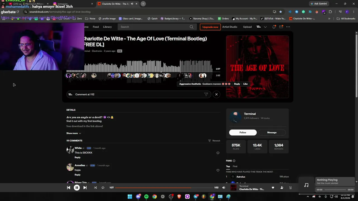358x201 pixels.
Task: Like Aggressive Aesthetic's waveform comment
Action: click(245, 84)
